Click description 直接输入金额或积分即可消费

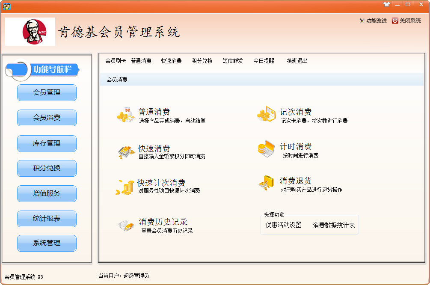[x=172, y=156]
